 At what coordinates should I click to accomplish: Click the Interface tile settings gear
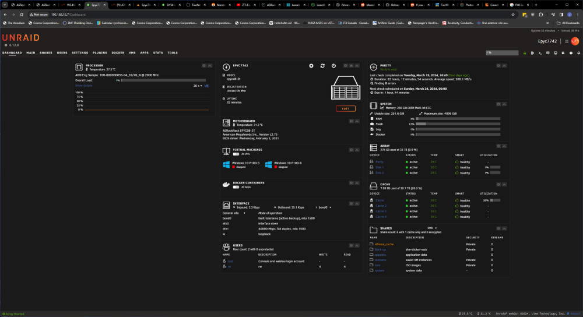coord(351,203)
